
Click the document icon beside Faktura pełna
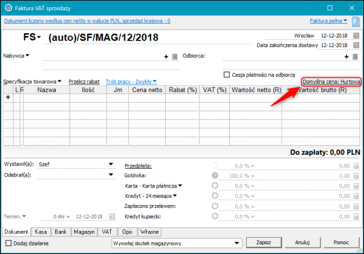(x=356, y=22)
